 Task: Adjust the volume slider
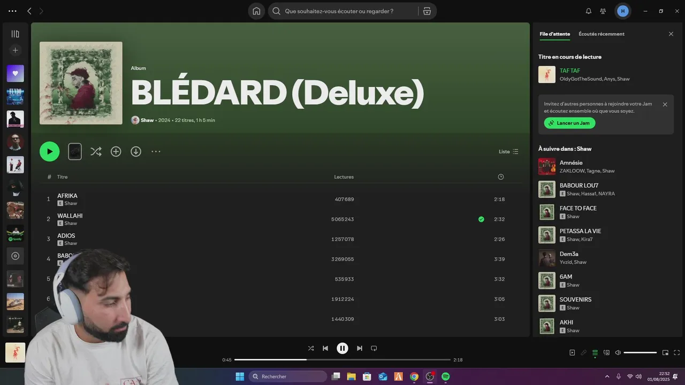pos(640,352)
